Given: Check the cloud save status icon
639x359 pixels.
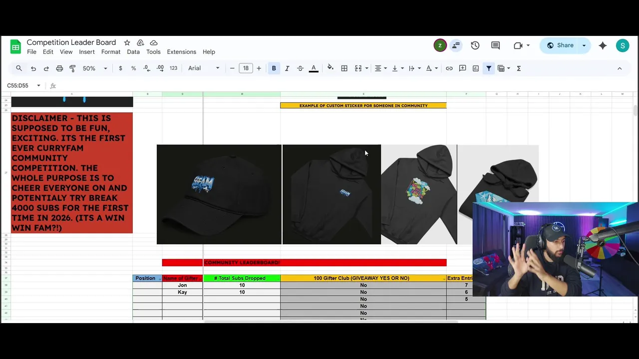Looking at the screenshot, I should [154, 43].
